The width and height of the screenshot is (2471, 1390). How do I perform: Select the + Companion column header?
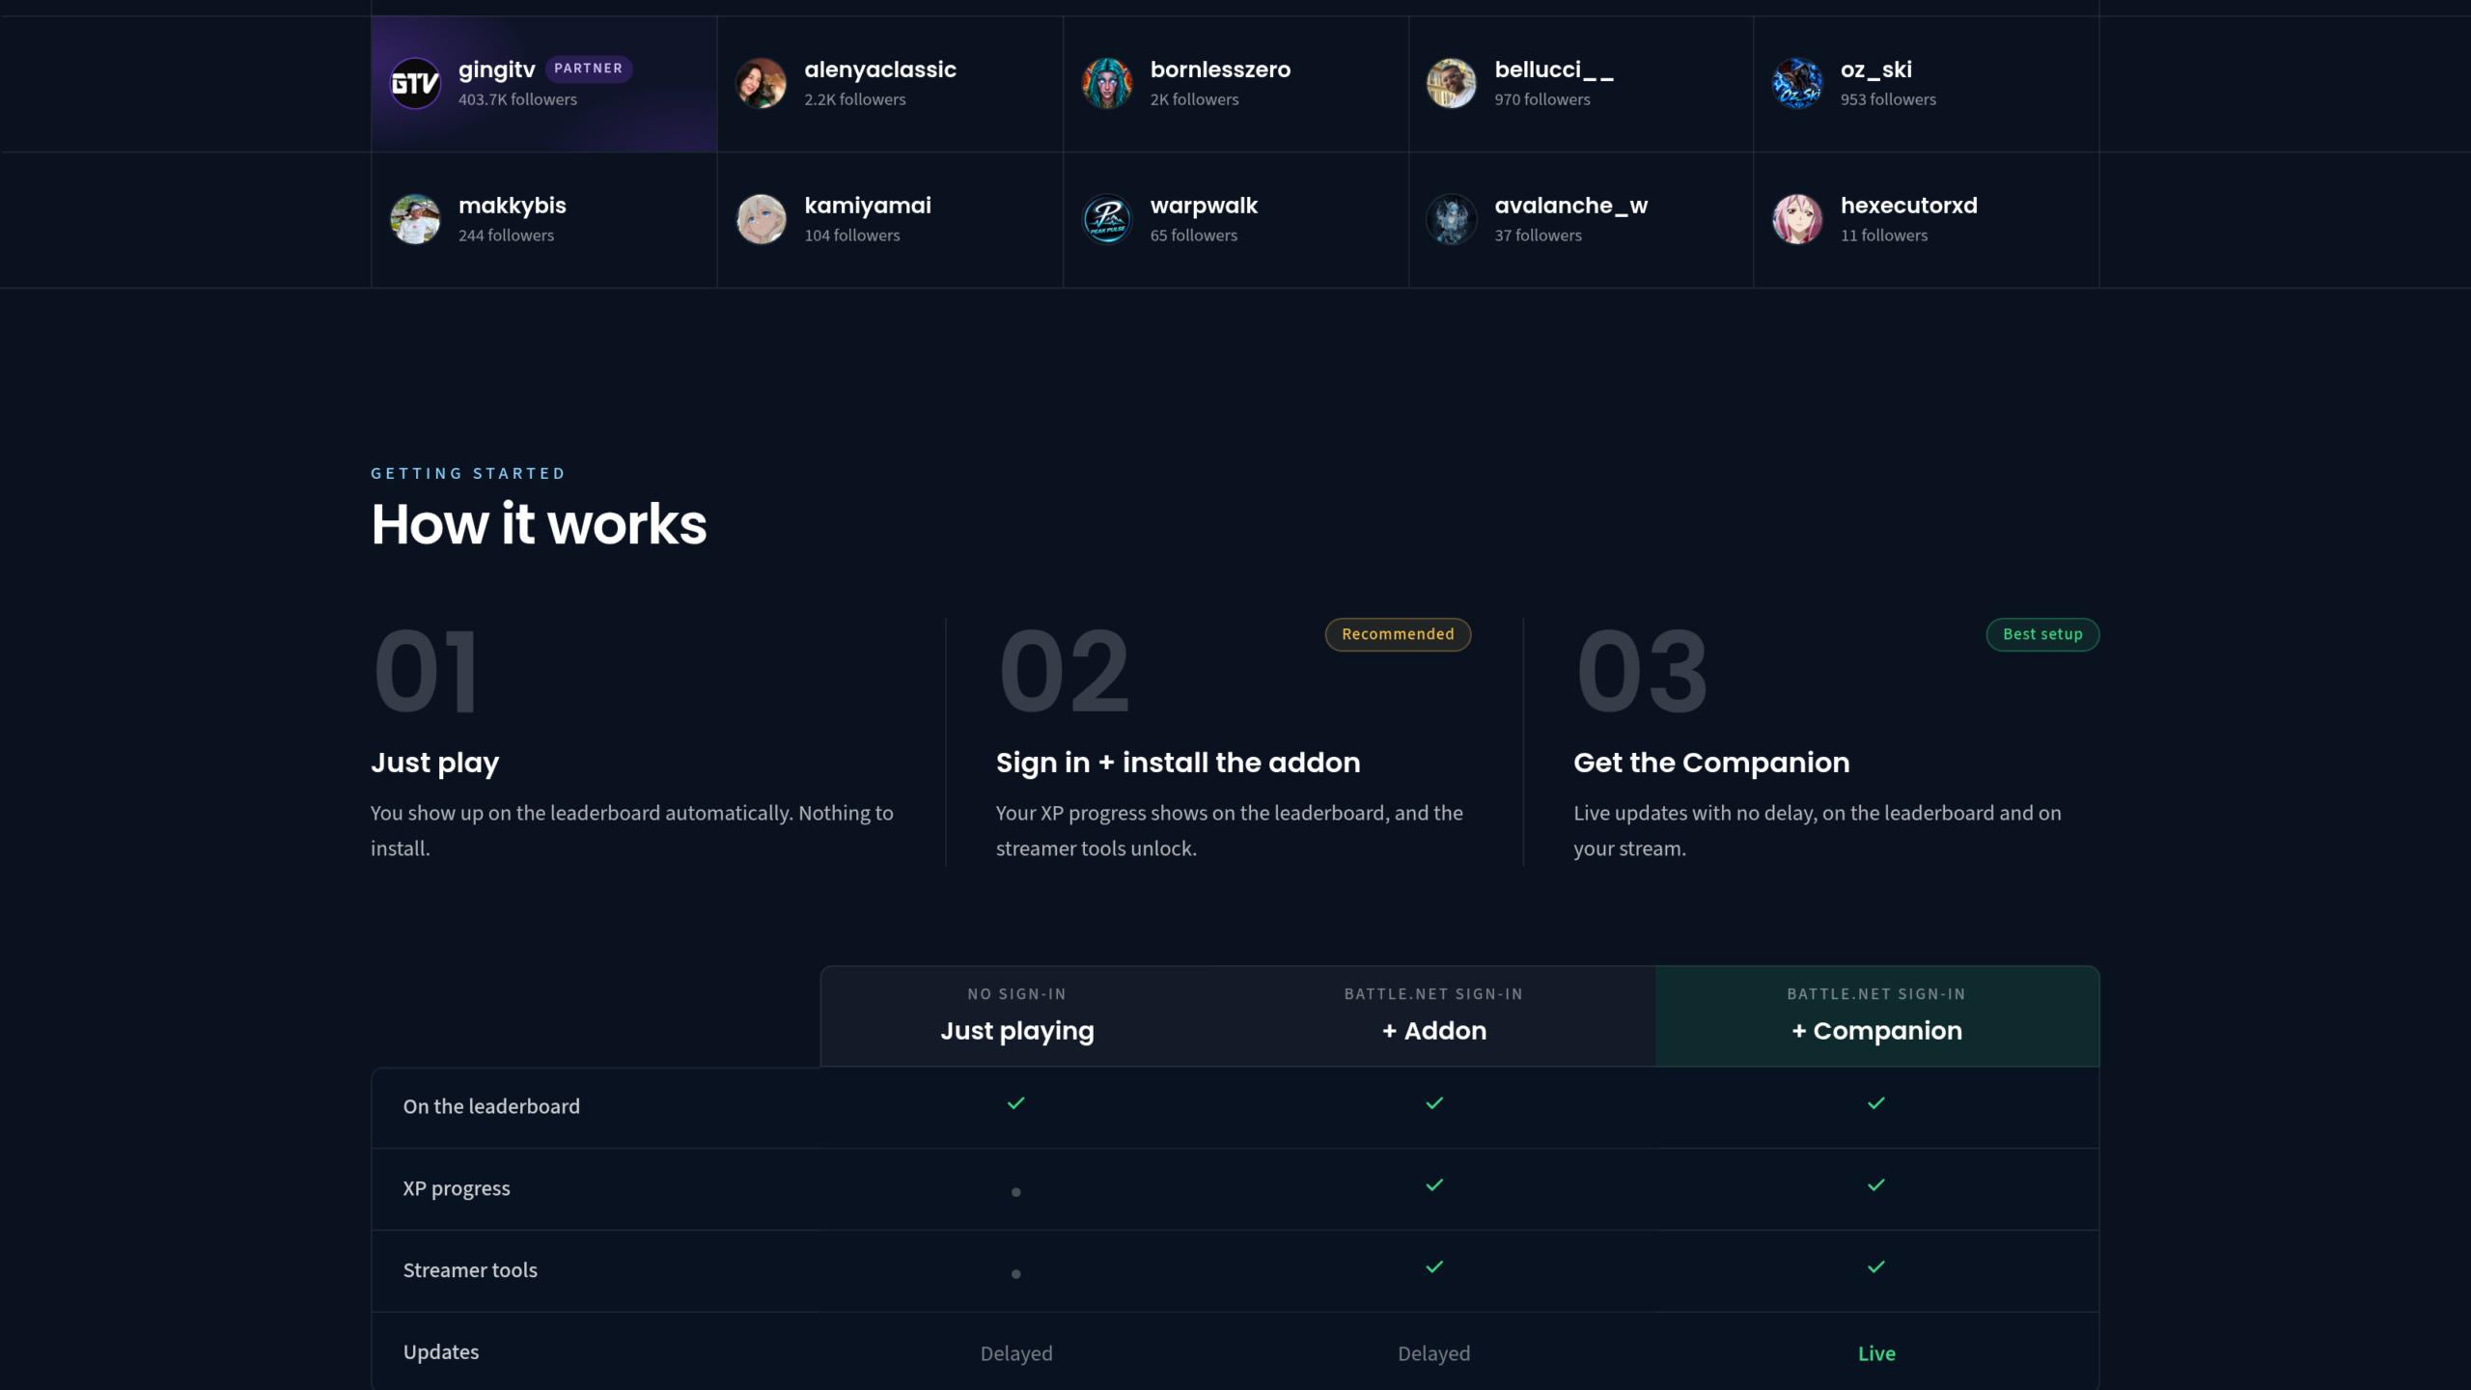(x=1876, y=1016)
